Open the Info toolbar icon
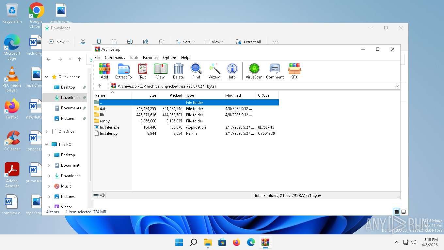Image resolution: width=444 pixels, height=250 pixels. [232, 71]
